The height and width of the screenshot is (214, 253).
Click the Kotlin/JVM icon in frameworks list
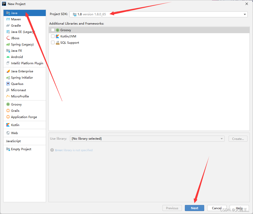pyautogui.click(x=58, y=36)
